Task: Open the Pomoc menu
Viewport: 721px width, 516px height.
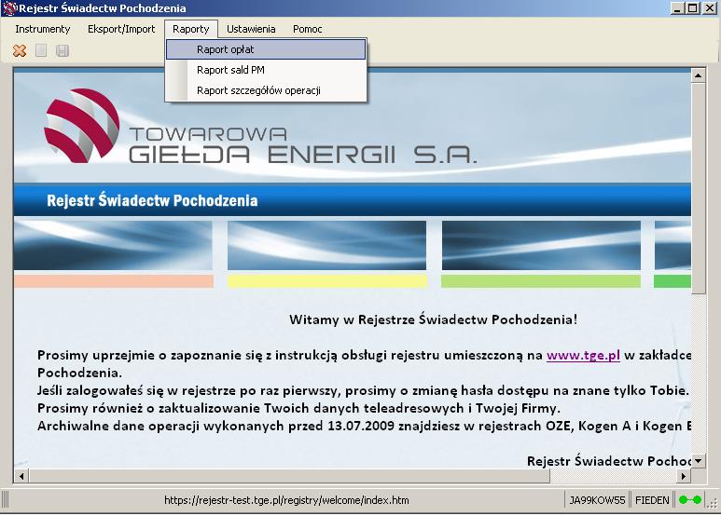Action: tap(307, 29)
